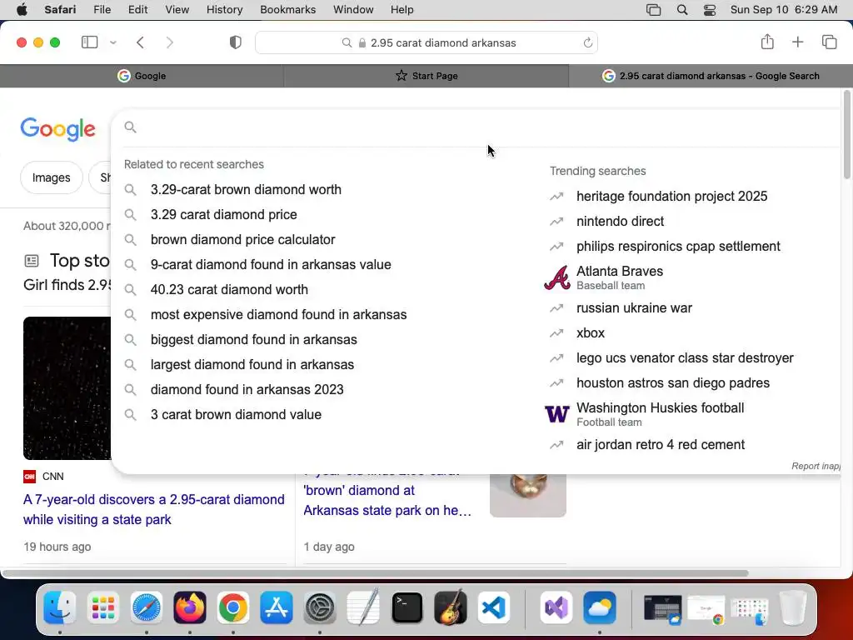Open Trash in the Dock
The width and height of the screenshot is (853, 640).
coord(793,607)
